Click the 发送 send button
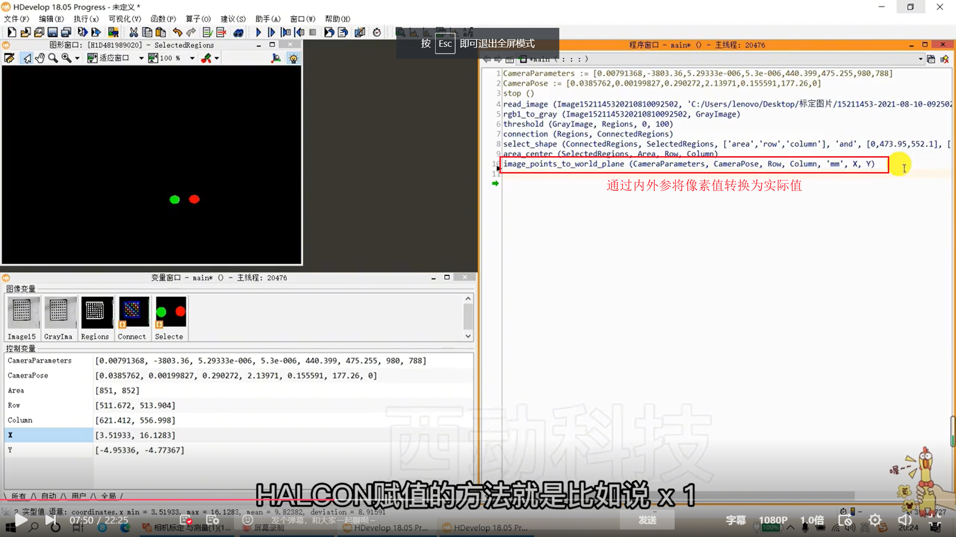Image resolution: width=956 pixels, height=537 pixels. tap(647, 520)
